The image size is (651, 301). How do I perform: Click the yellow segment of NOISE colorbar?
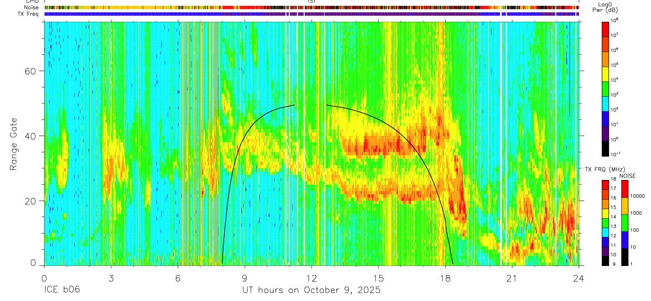pyautogui.click(x=625, y=206)
